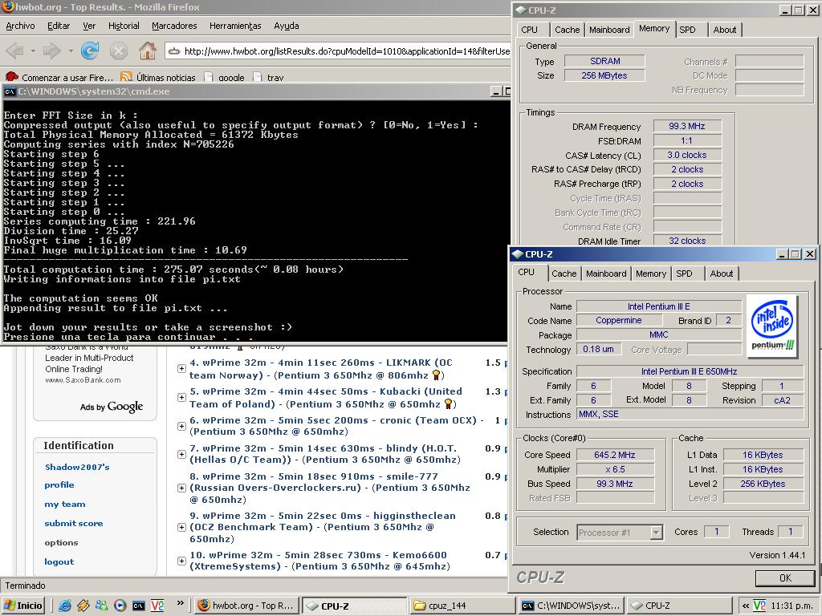822x616 pixels.
Task: Click the 'Intel Pentium III E 650MHz' specification
Action: 690,371
